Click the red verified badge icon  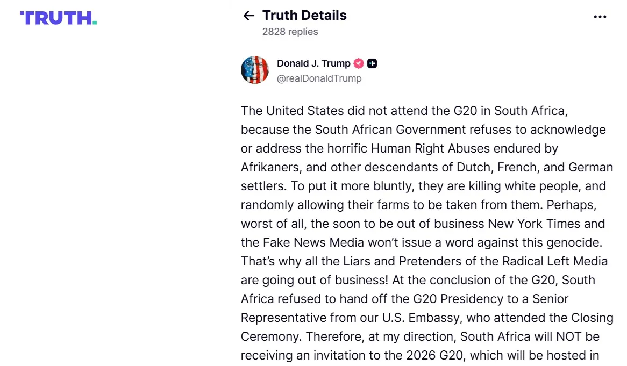coord(359,63)
